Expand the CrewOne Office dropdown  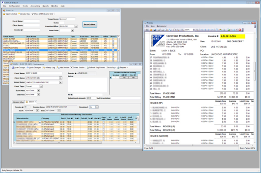coord(76,26)
